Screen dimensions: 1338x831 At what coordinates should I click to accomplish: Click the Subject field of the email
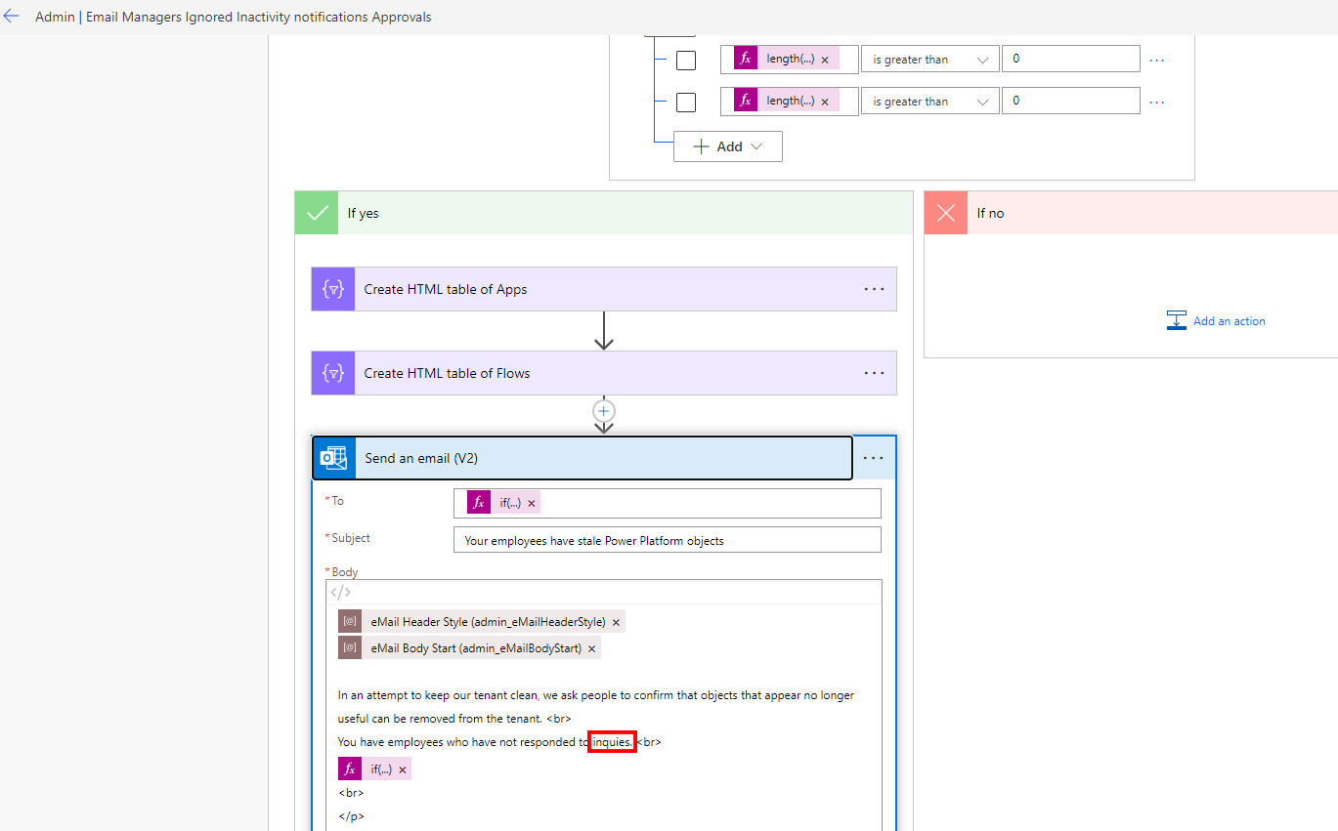click(667, 539)
